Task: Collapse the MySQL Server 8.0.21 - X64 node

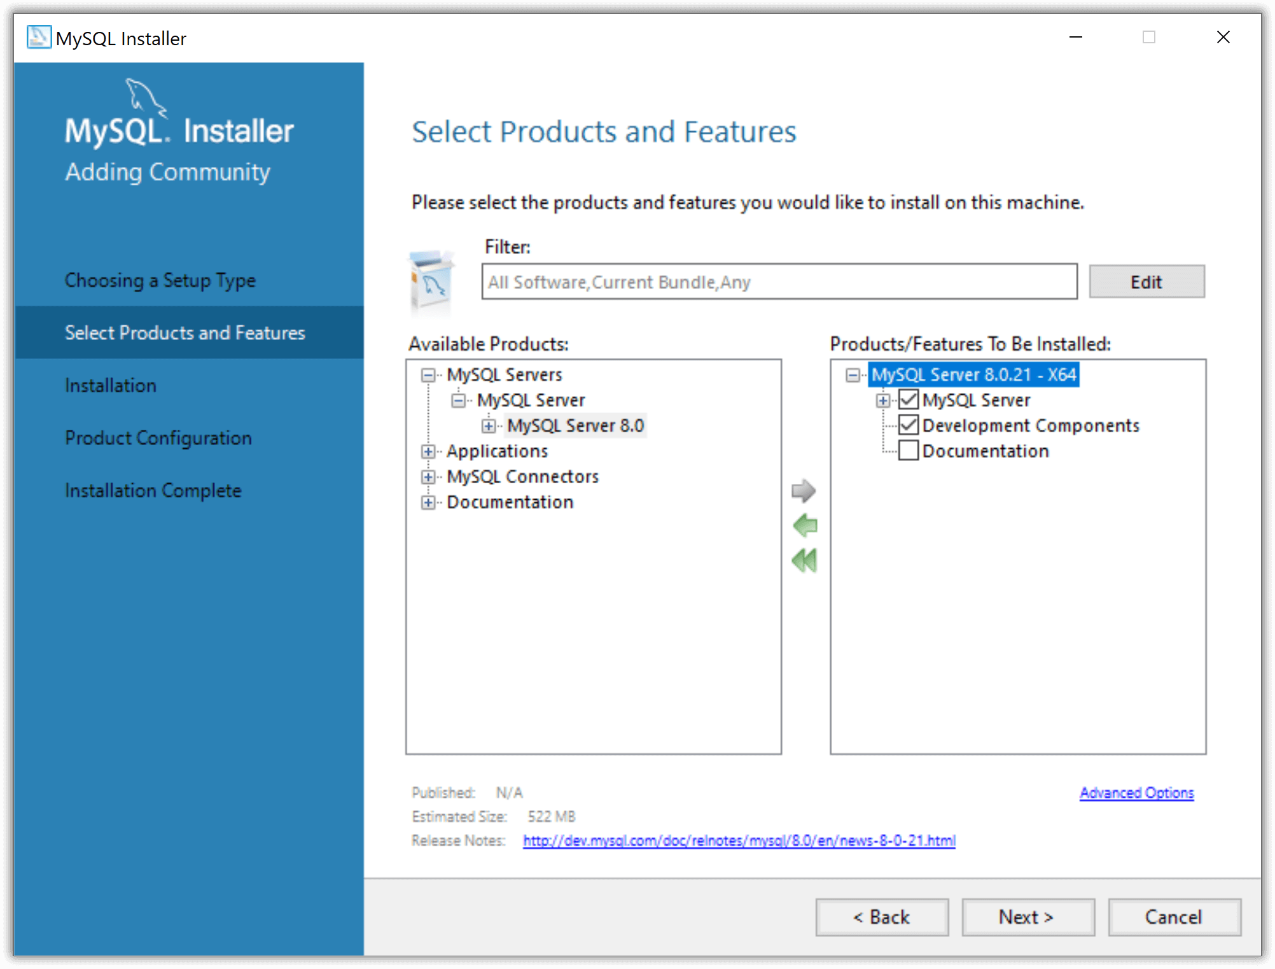Action: pos(853,375)
